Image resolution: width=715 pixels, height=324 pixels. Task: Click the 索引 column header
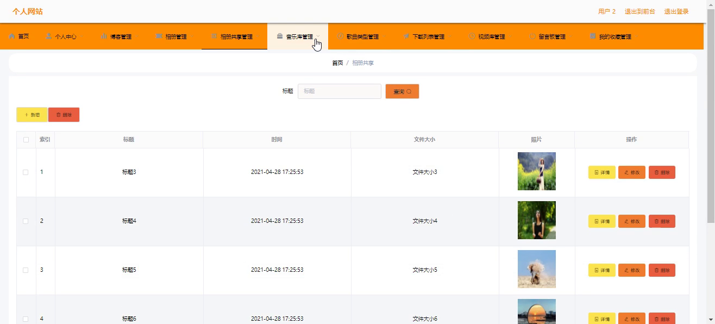[45, 140]
